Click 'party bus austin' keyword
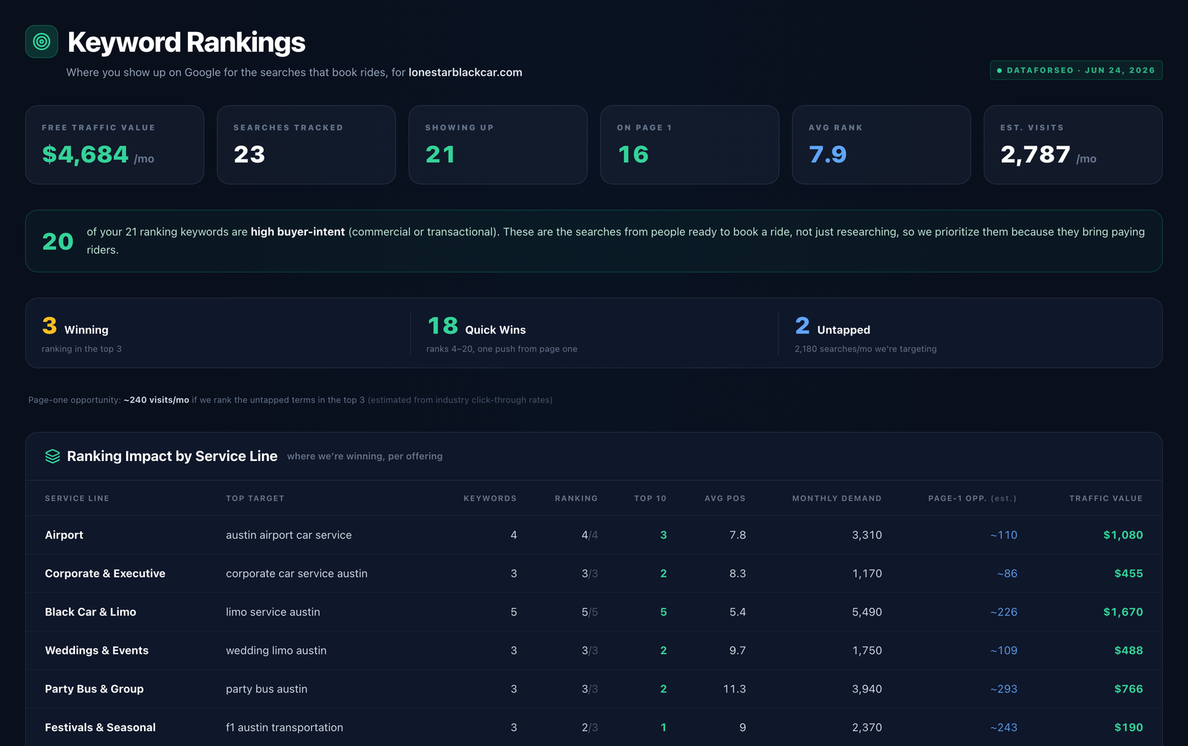This screenshot has height=746, width=1188. click(x=267, y=690)
